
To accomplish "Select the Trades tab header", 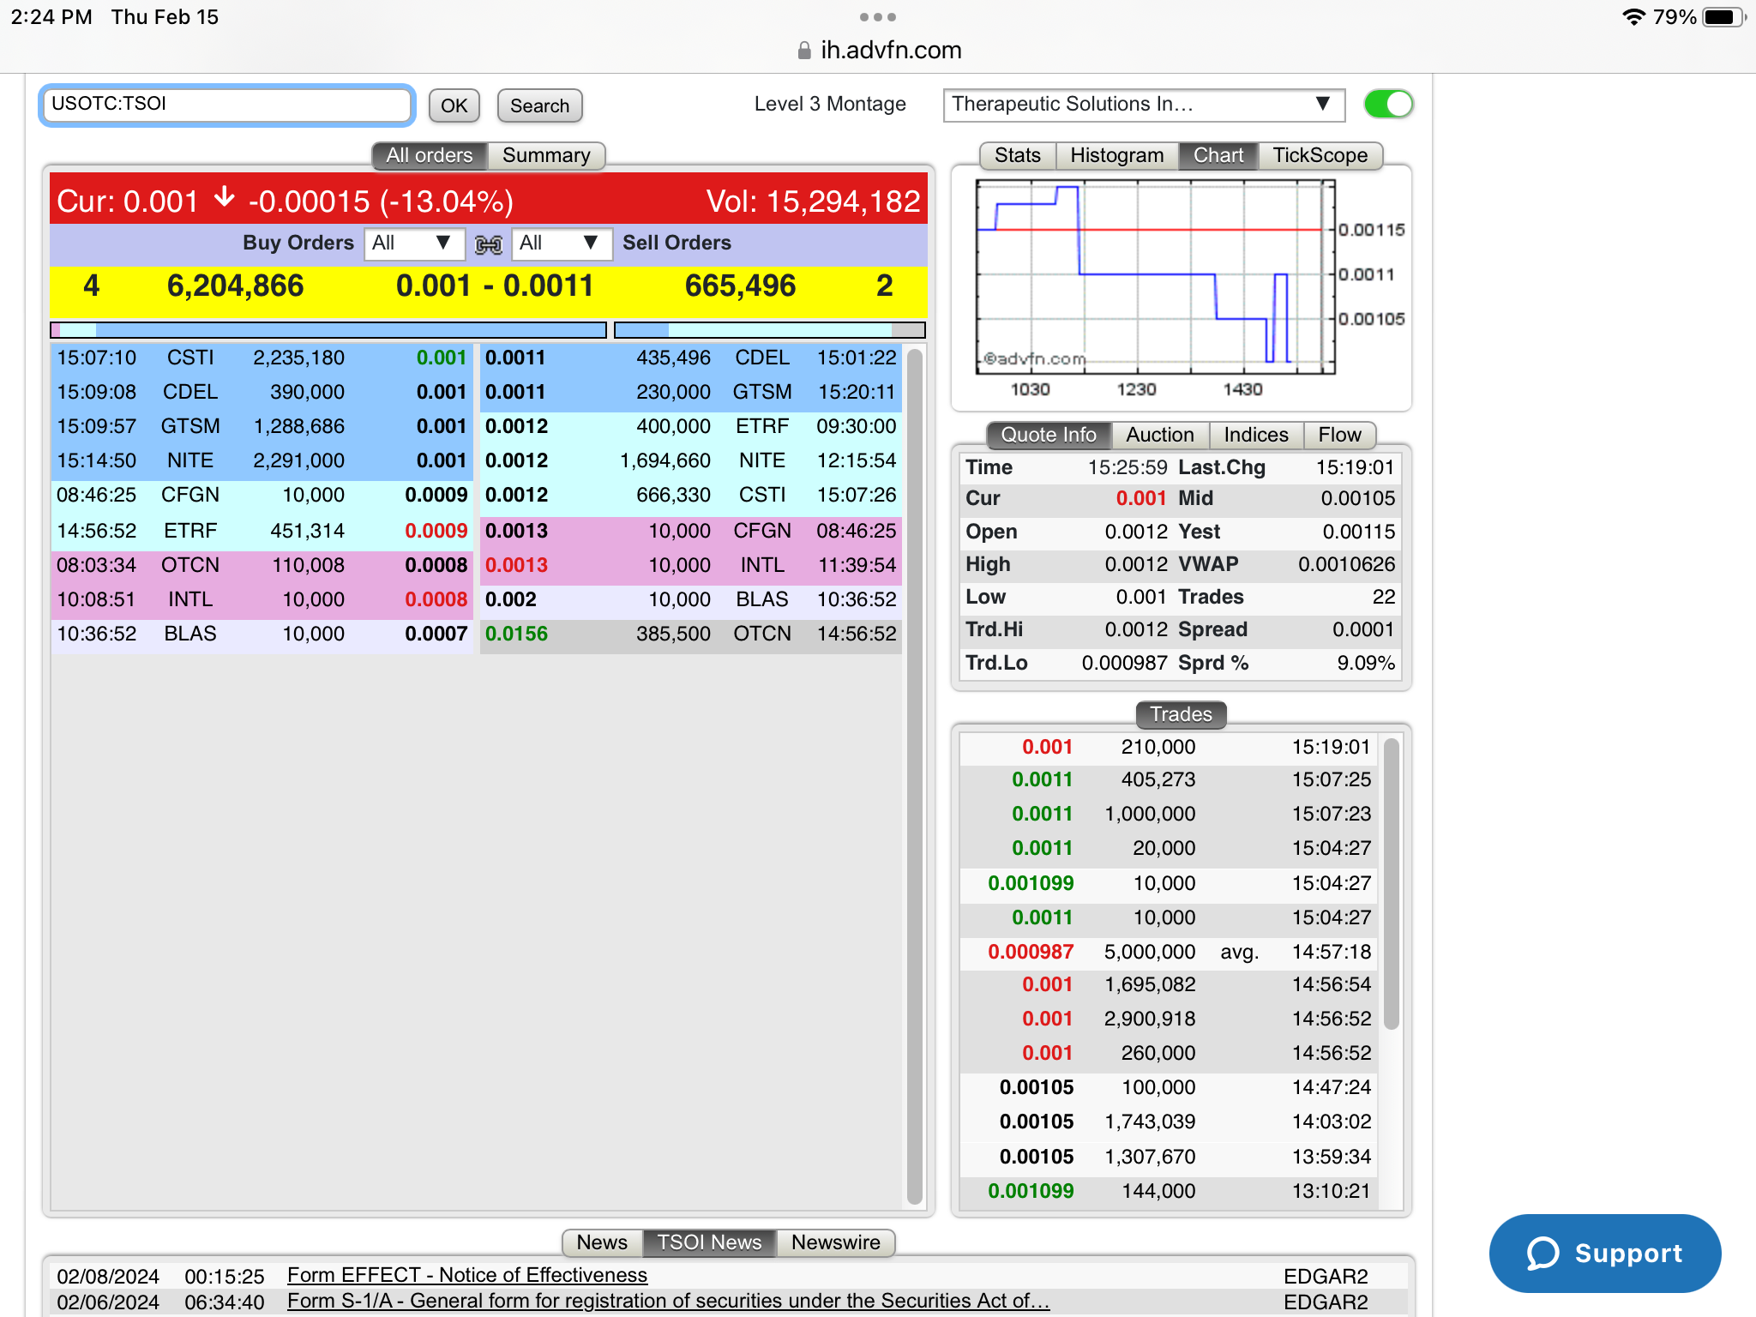I will pos(1181,714).
